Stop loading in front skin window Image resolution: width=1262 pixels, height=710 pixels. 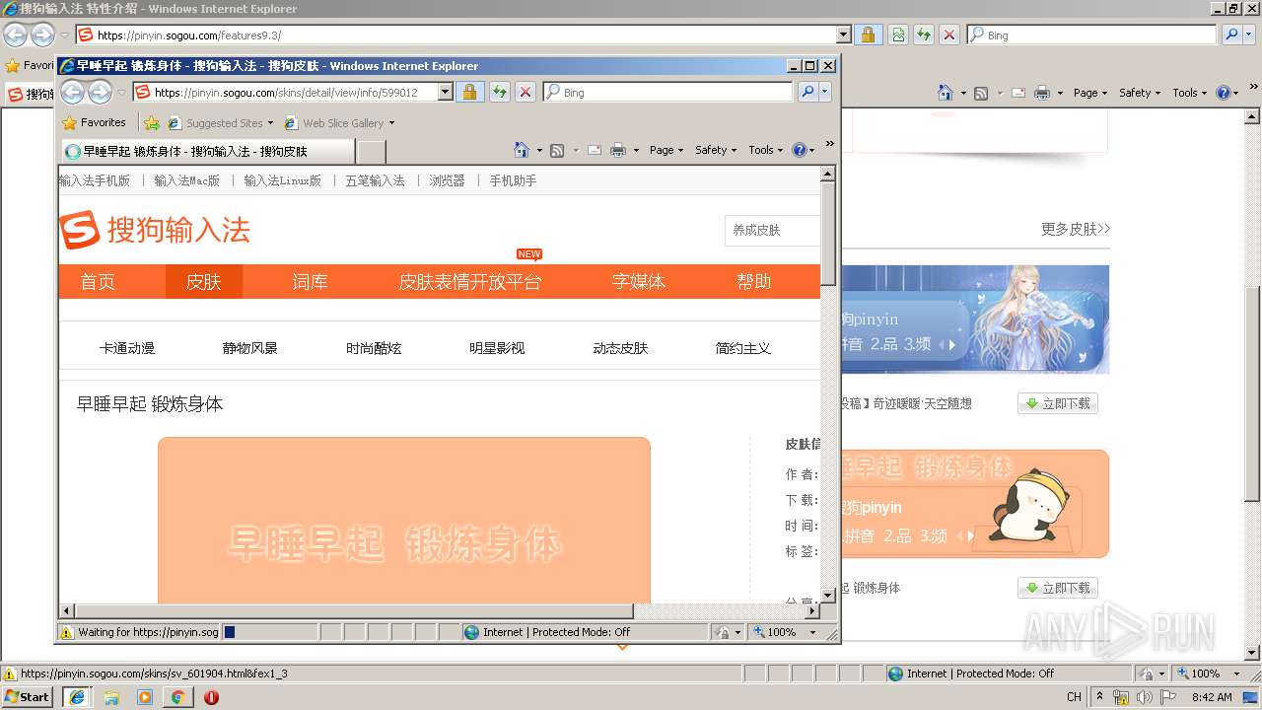[x=526, y=92]
